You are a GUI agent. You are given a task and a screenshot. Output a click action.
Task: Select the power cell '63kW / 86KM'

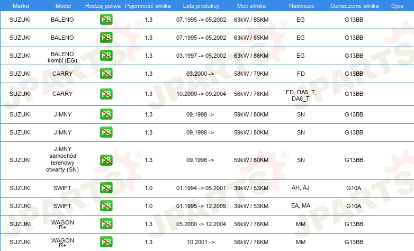[251, 56]
